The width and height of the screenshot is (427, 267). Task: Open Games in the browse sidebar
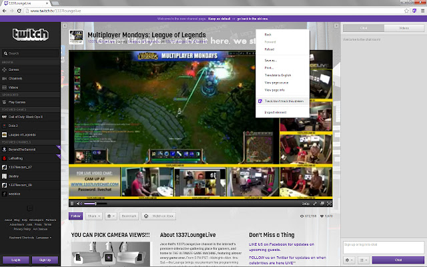point(30,69)
